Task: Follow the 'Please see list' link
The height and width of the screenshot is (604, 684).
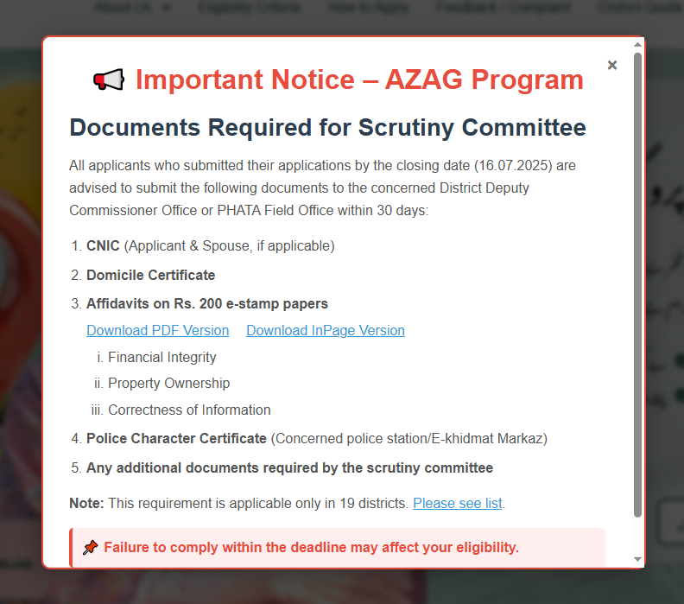Action: click(458, 503)
